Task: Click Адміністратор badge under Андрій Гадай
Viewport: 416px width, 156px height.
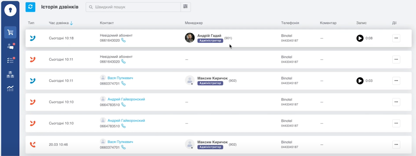Action: pos(210,41)
